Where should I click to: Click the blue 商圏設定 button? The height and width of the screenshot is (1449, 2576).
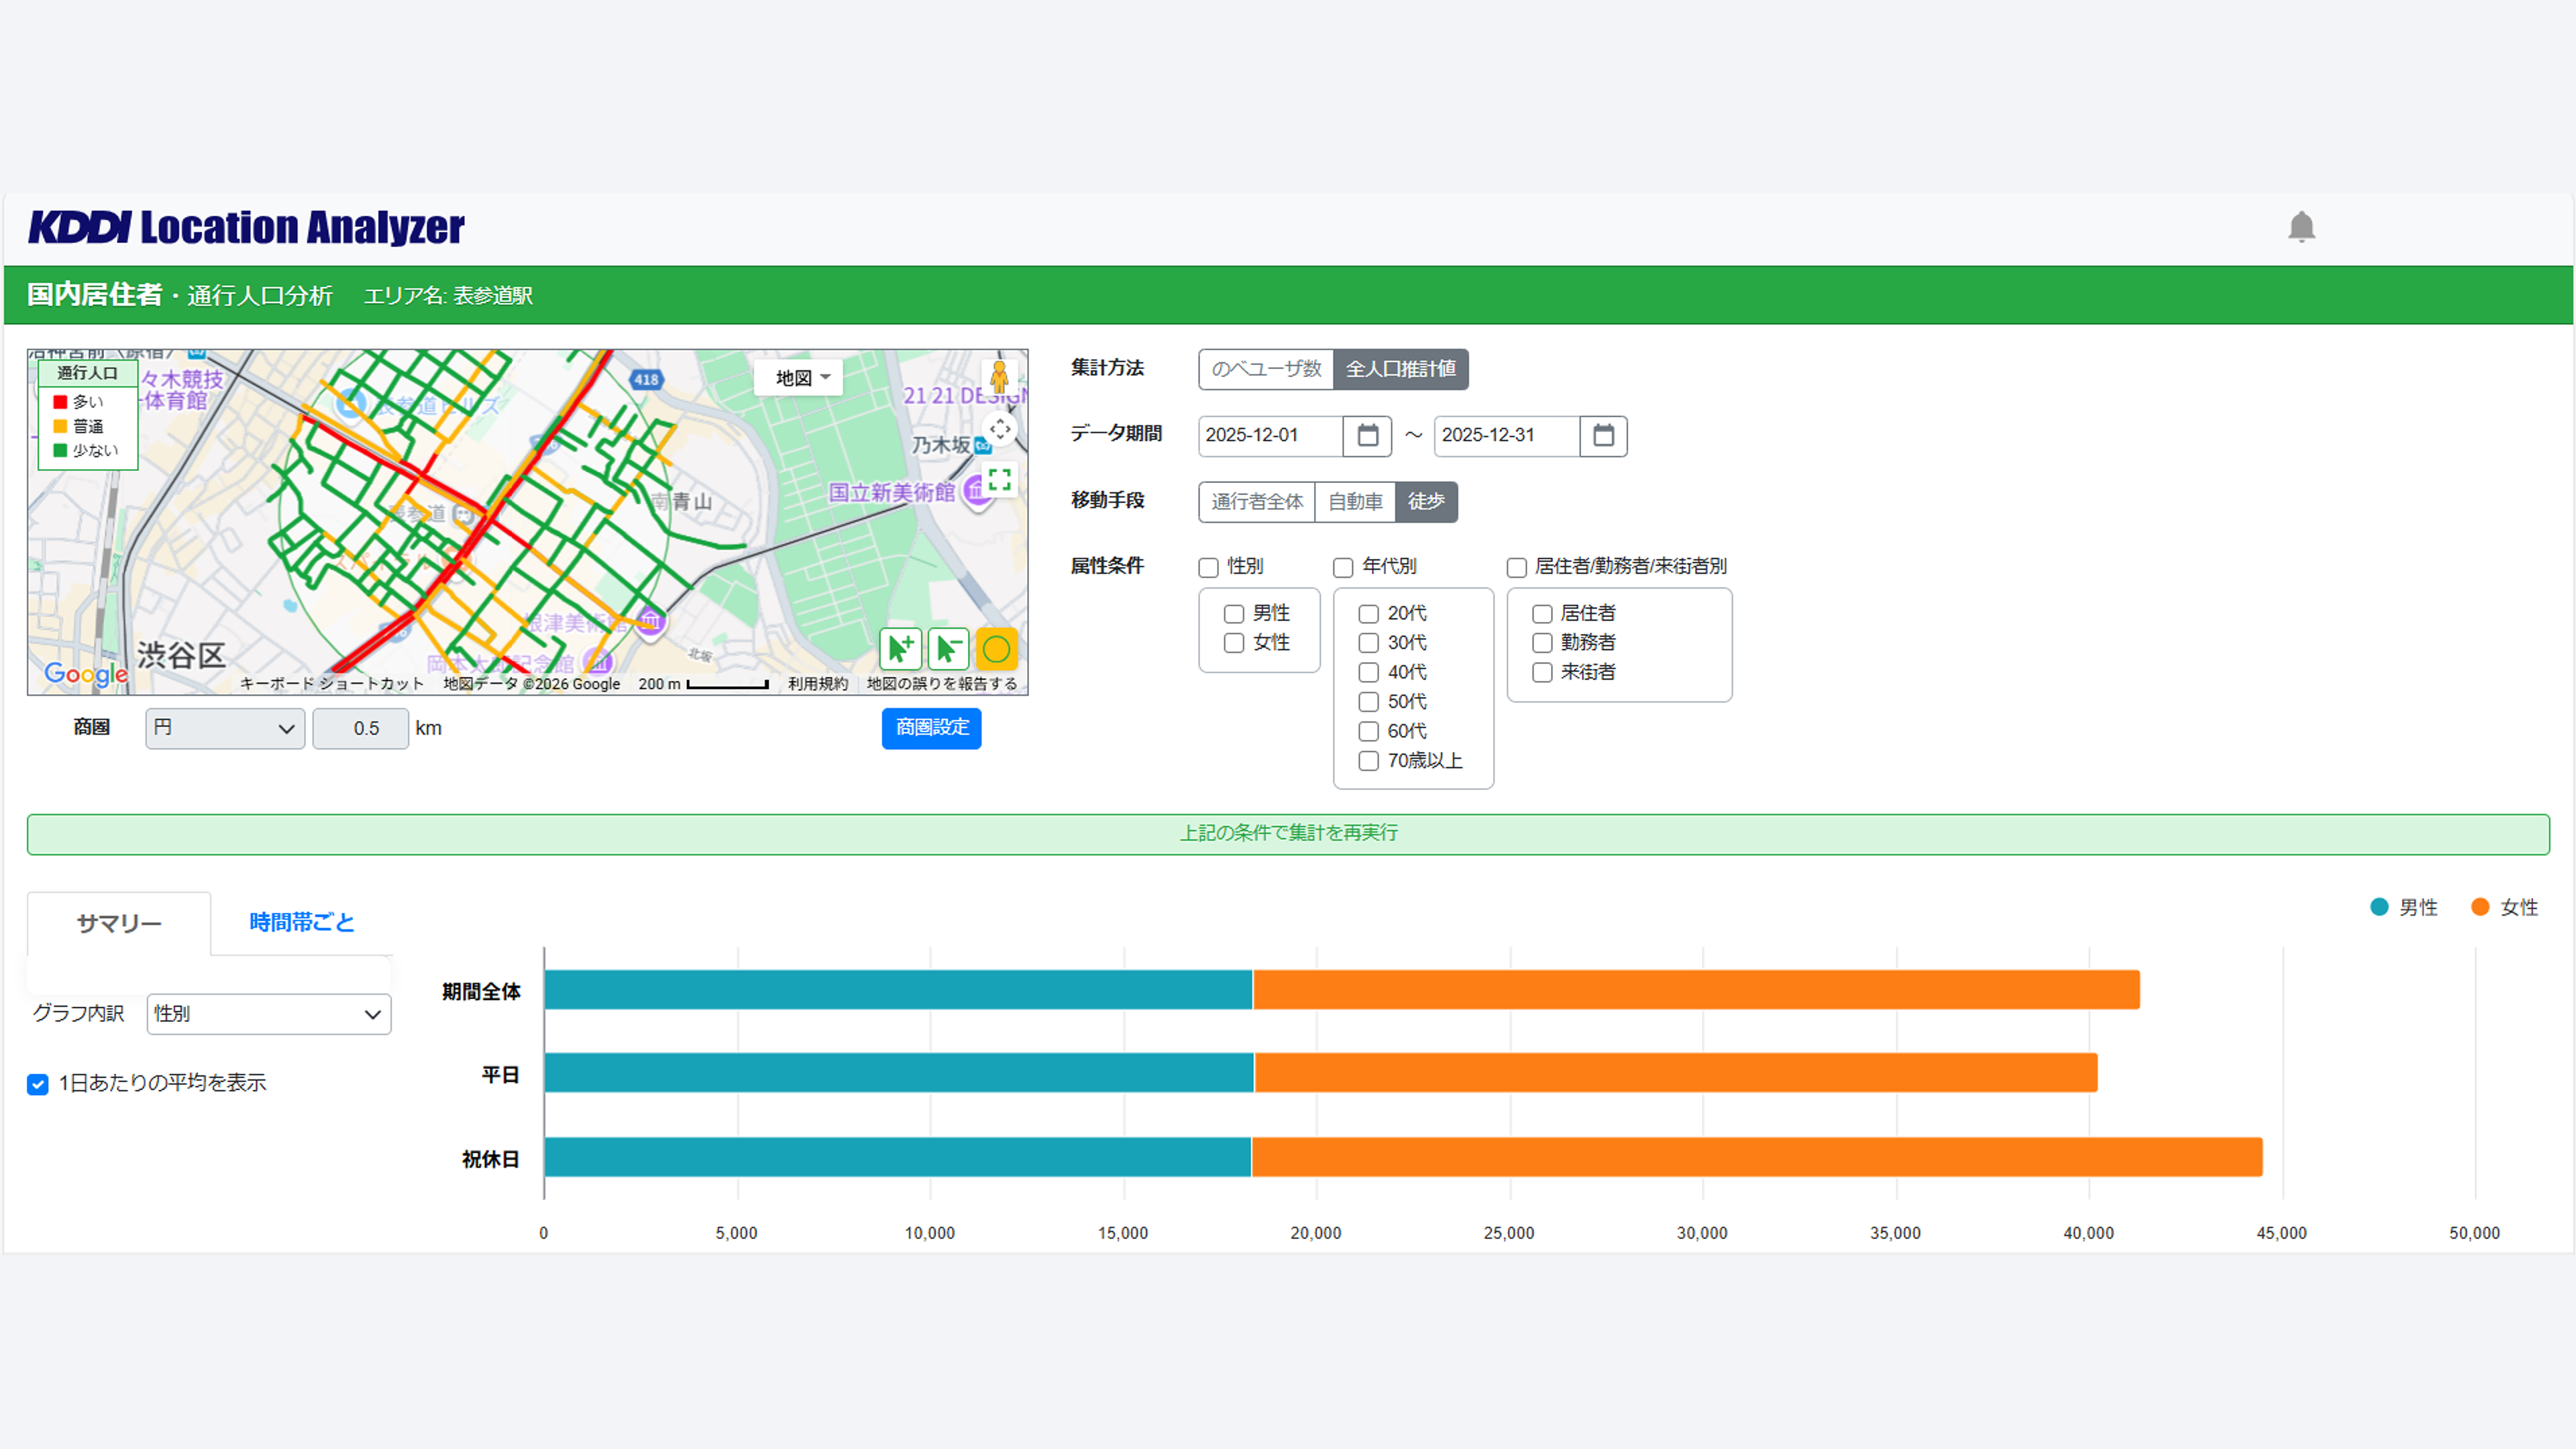click(x=931, y=728)
